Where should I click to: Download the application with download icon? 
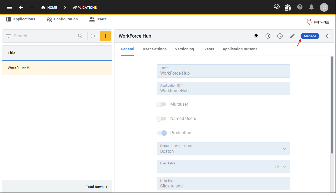click(256, 36)
